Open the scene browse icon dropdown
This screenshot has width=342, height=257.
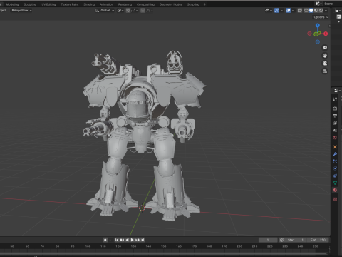coord(318,4)
